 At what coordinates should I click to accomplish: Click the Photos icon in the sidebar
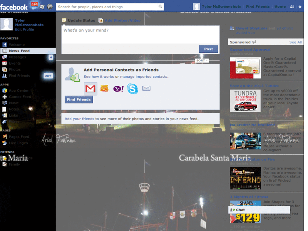pos(5,70)
